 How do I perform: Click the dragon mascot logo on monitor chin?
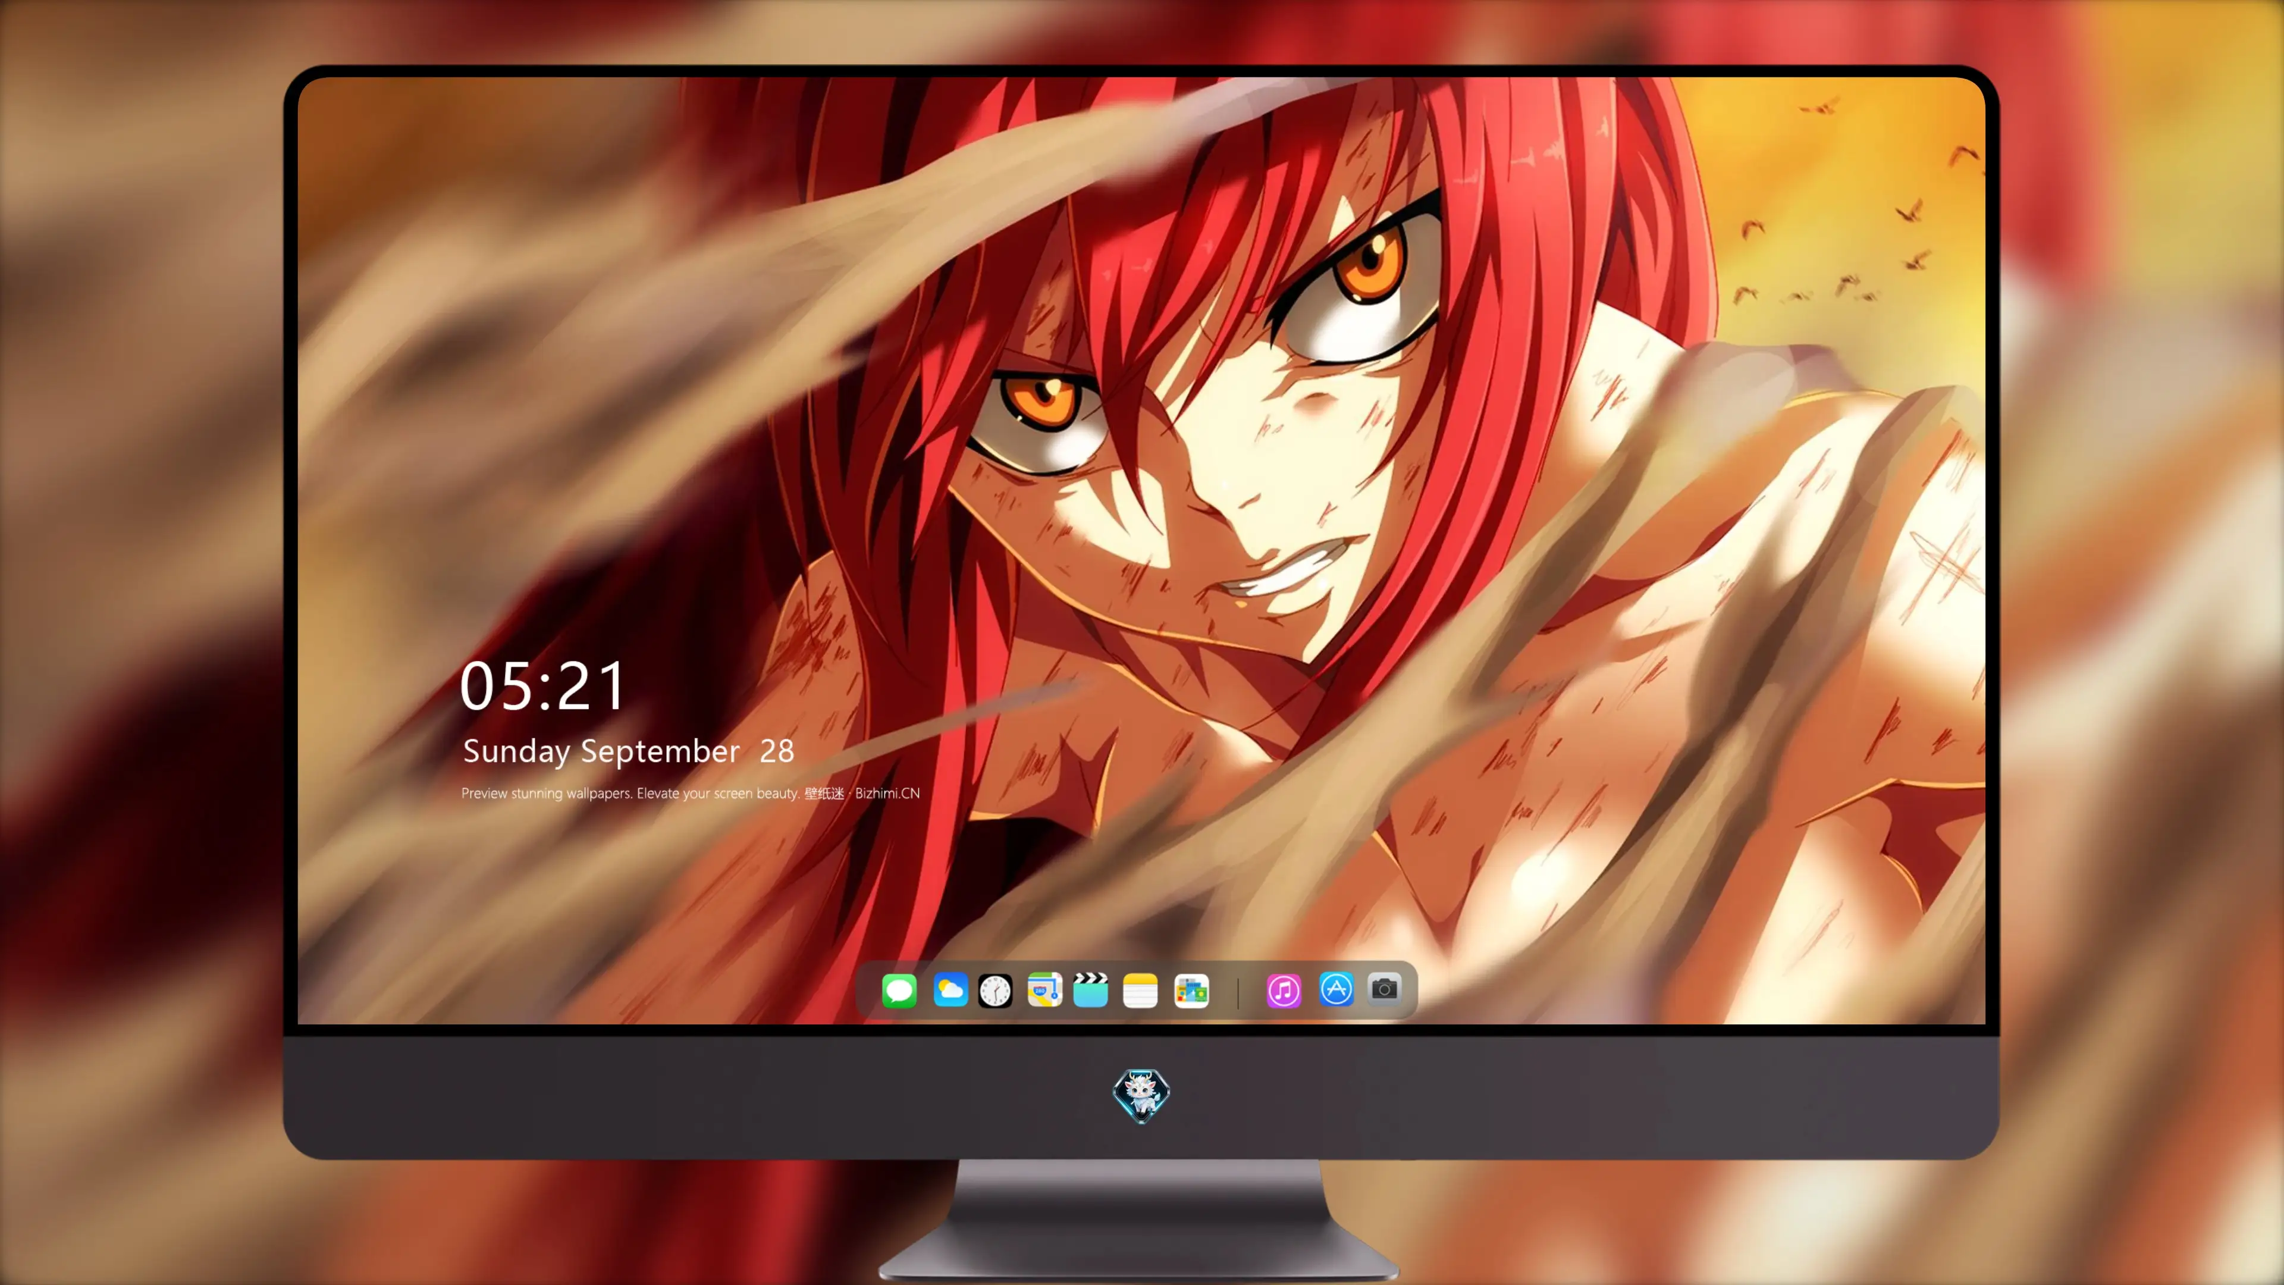(x=1141, y=1096)
